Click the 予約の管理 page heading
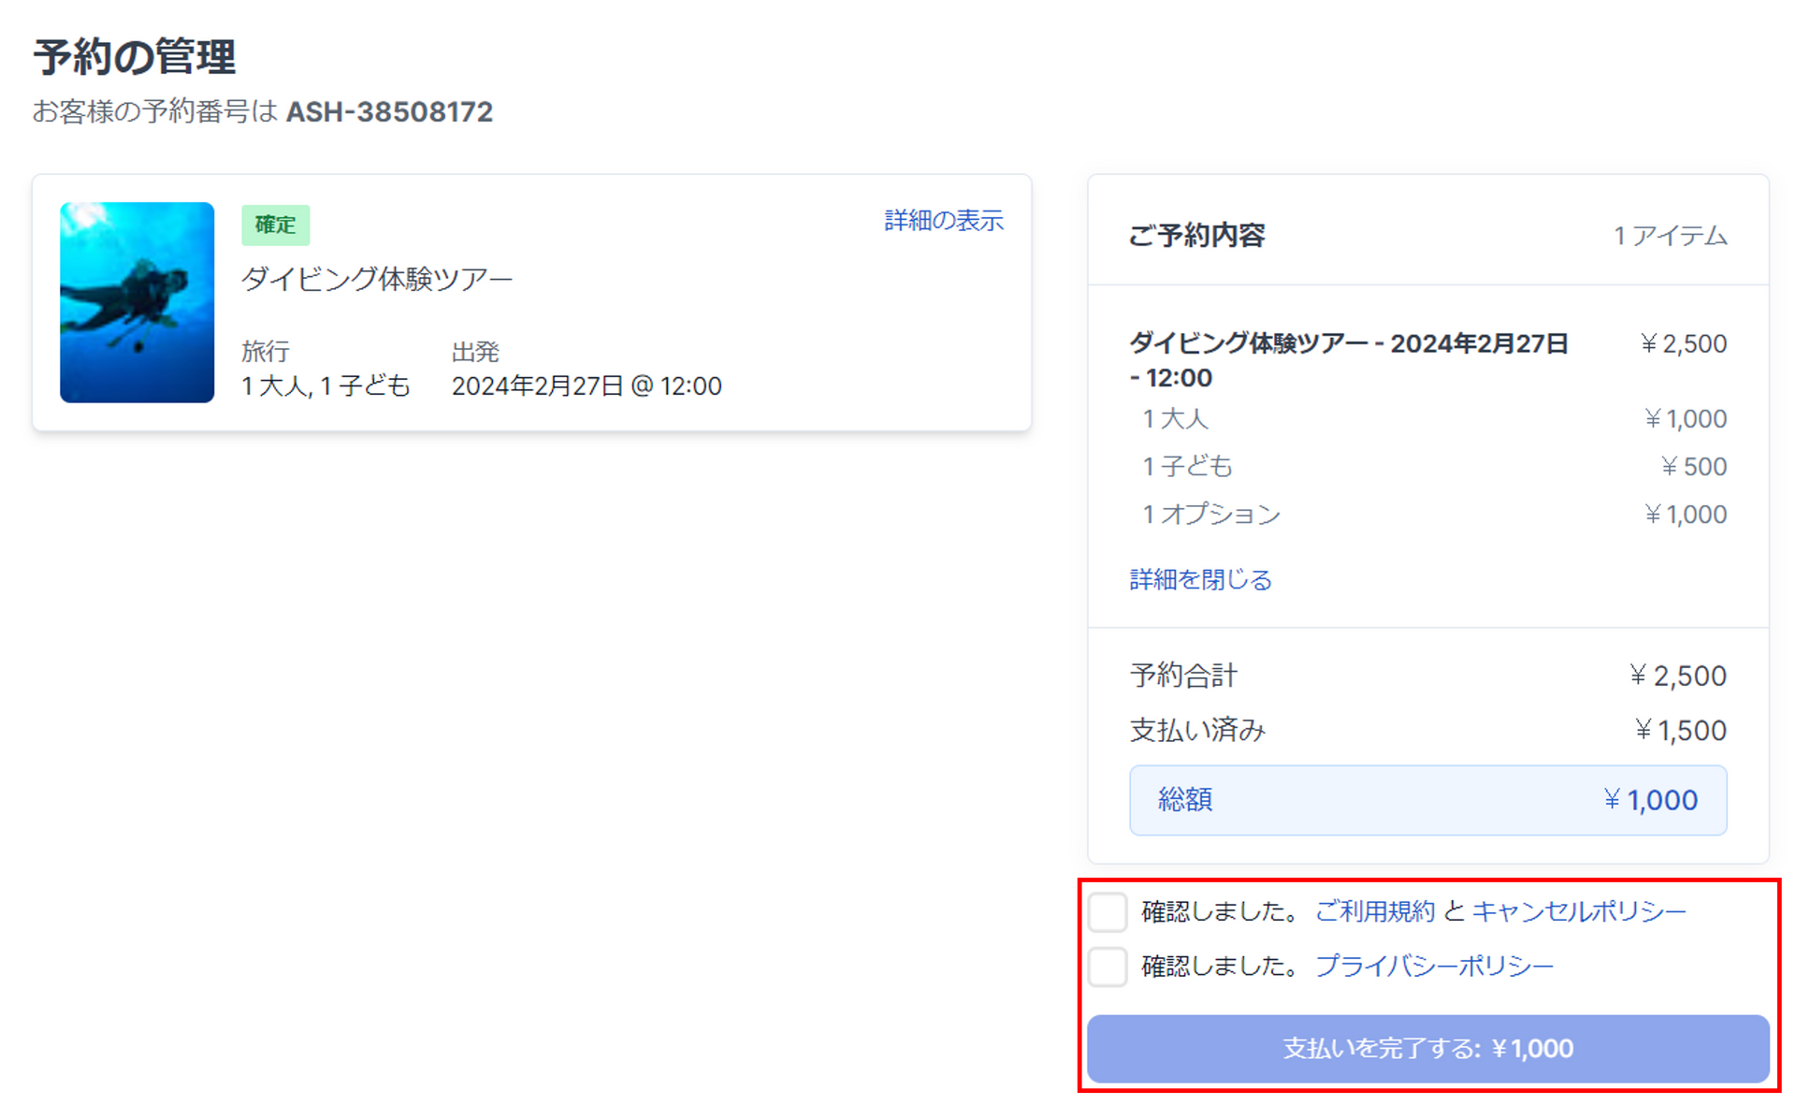Screen dimensions: 1796x1105 point(135,57)
